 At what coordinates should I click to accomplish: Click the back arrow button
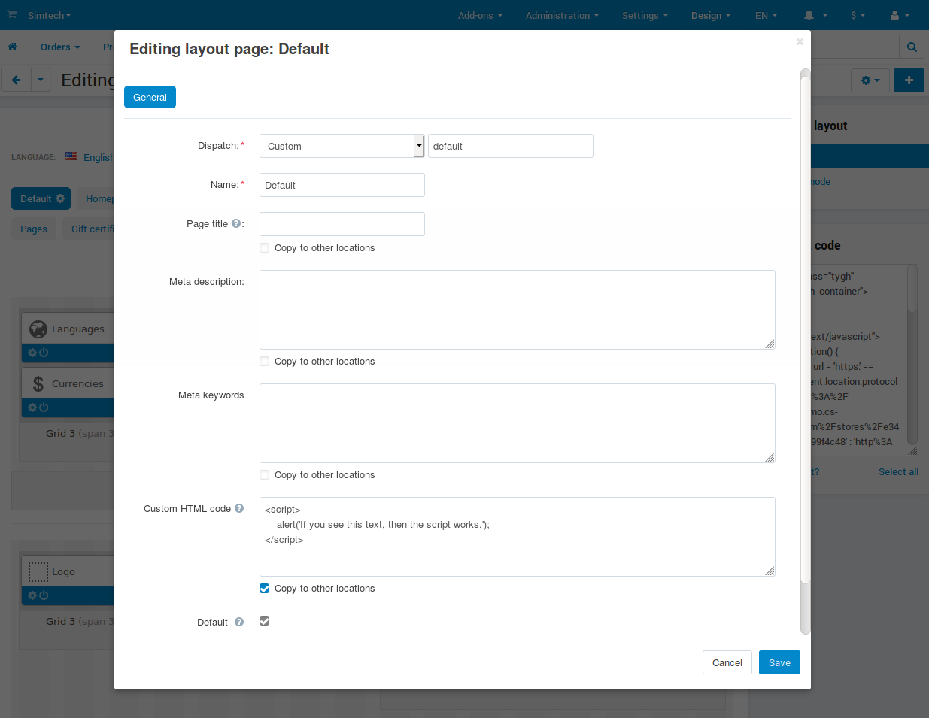tap(16, 80)
